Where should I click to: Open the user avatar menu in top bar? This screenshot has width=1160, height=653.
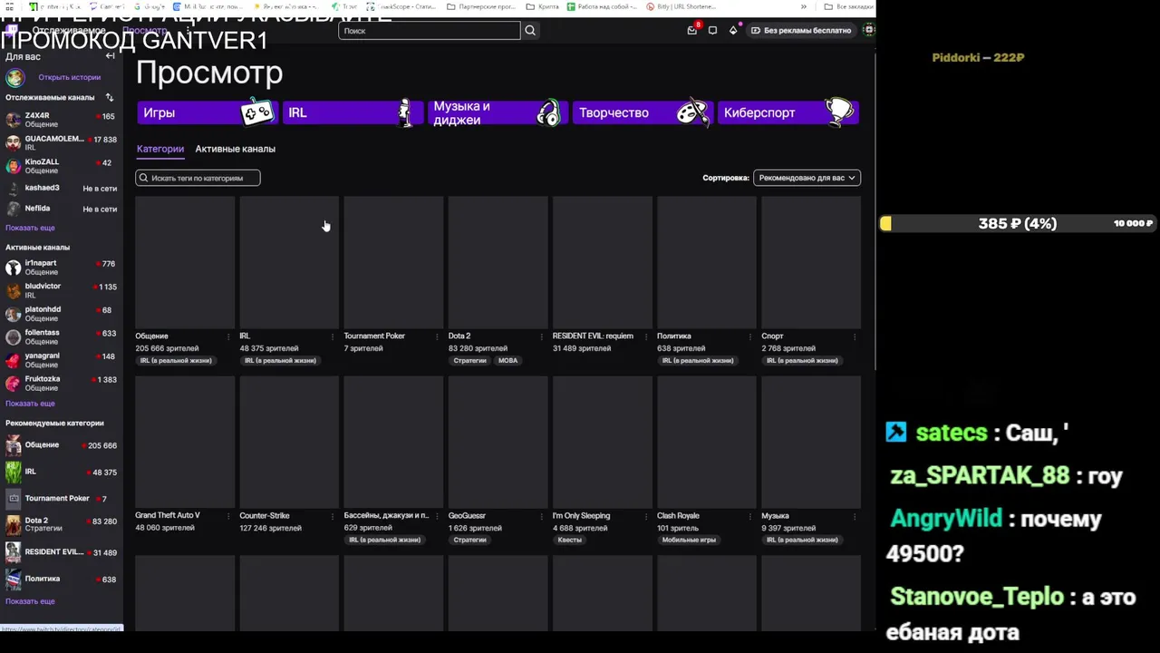click(x=869, y=30)
